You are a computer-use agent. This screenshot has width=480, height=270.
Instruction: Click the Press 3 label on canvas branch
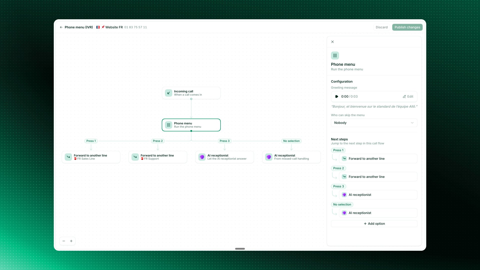coord(224,141)
